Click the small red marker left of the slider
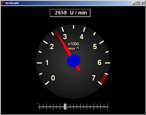This screenshot has width=146, height=115. (38, 103)
